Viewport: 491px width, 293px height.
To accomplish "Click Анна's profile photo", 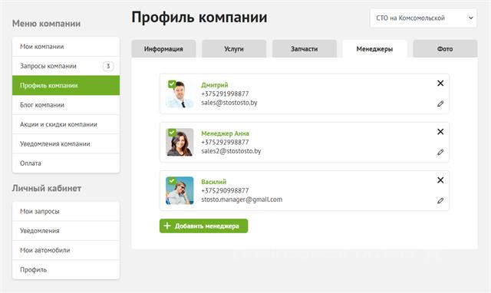I will 180,142.
